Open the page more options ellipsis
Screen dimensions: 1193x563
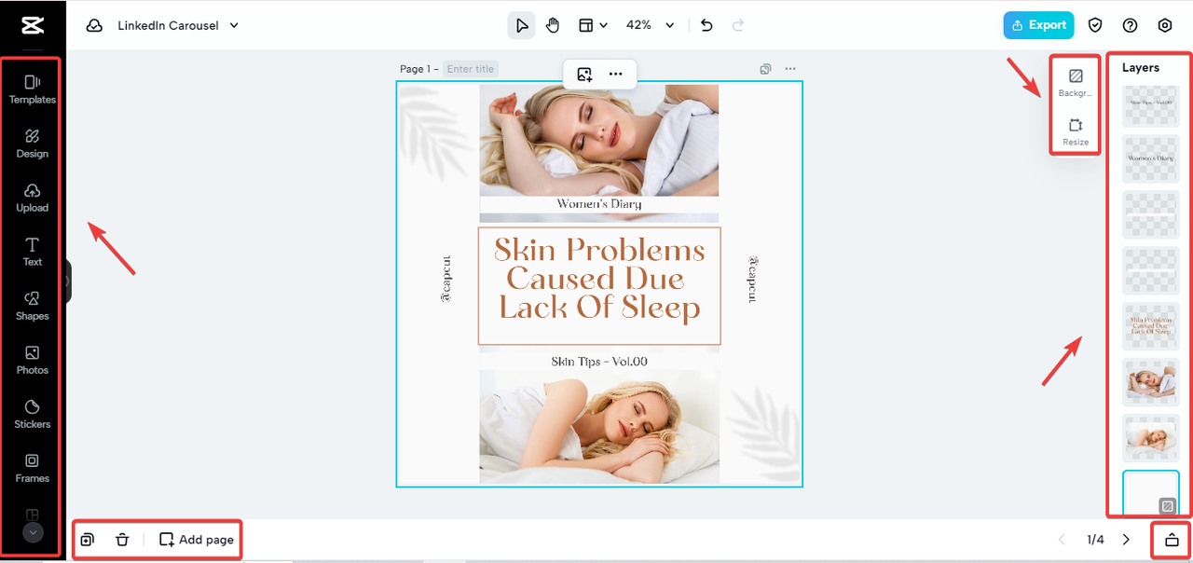pyautogui.click(x=790, y=69)
